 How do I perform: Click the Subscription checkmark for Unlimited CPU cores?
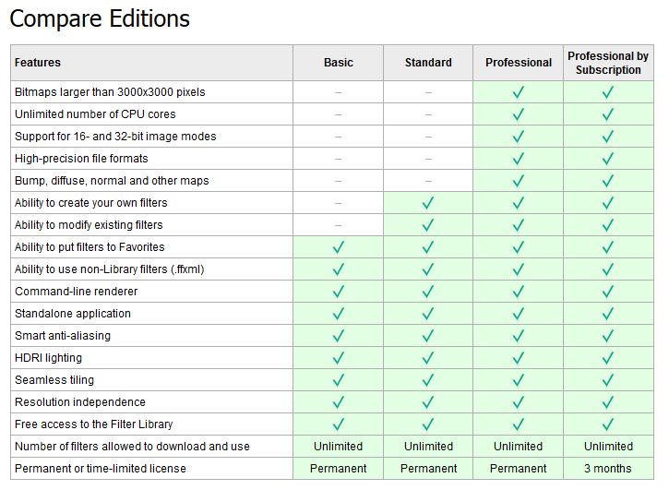(x=608, y=114)
